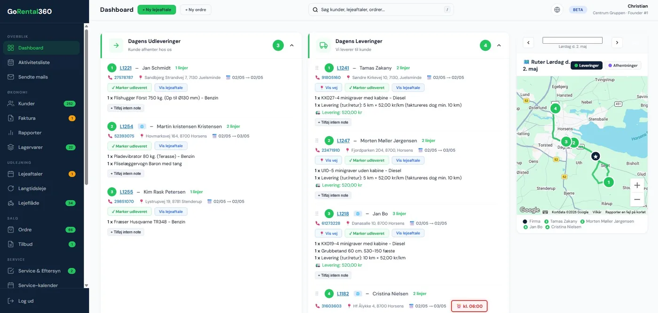Click the truck icon in Dagens Leveringer
Image resolution: width=658 pixels, height=313 pixels.
click(323, 45)
